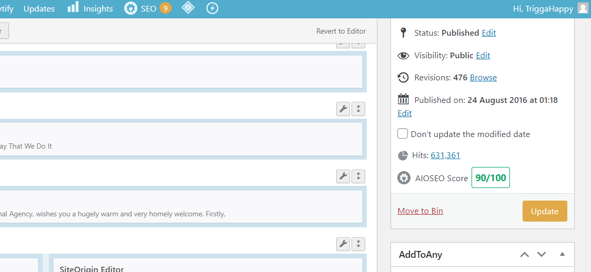This screenshot has height=272, width=591.
Task: Click the lightning bolt icon in admin bar
Action: pyautogui.click(x=212, y=8)
